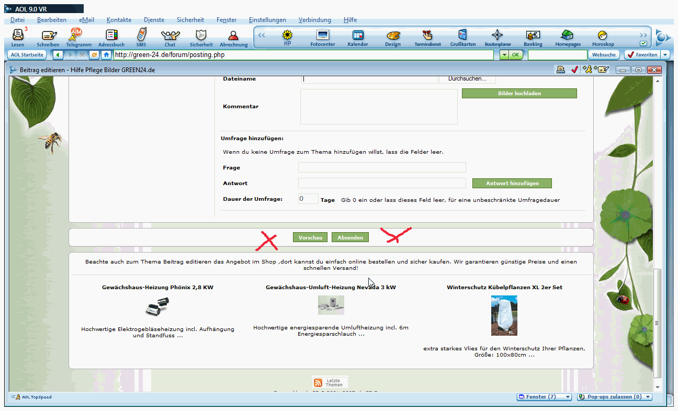Expand the Fenster (7) dropdown
The width and height of the screenshot is (678, 411).
tap(568, 397)
